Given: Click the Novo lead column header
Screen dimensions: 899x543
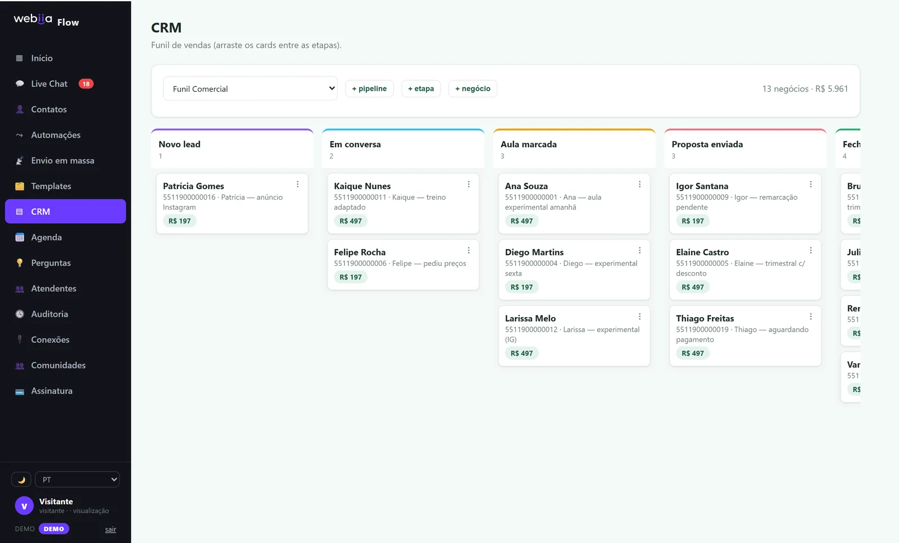Looking at the screenshot, I should [232, 149].
